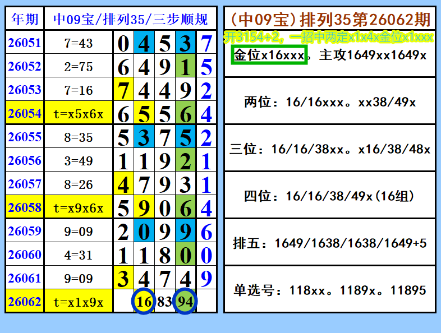Click the 四位 16/16/38/49x(16组) row
Viewport: 441px width, 333px height.
point(330,196)
